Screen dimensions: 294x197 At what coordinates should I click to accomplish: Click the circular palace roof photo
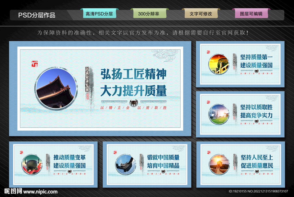click(56, 88)
